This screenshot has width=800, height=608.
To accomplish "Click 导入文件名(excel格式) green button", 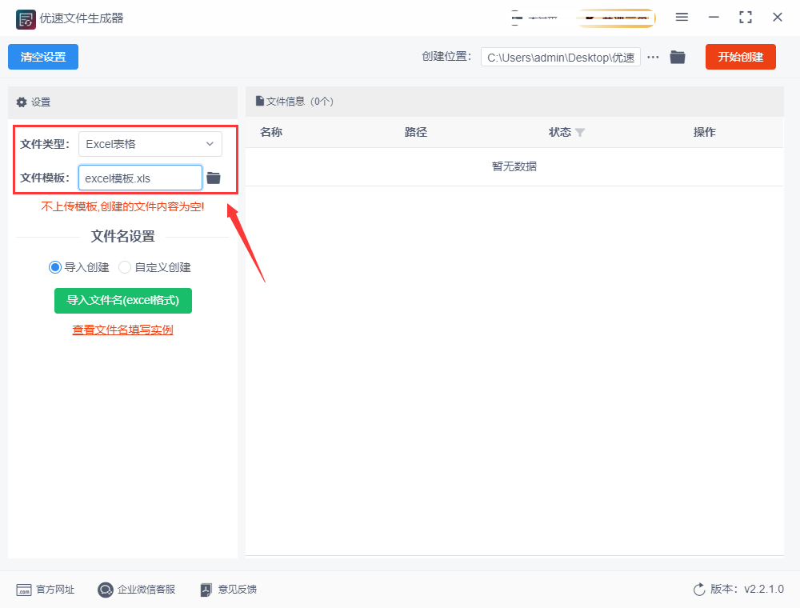I will tap(123, 300).
